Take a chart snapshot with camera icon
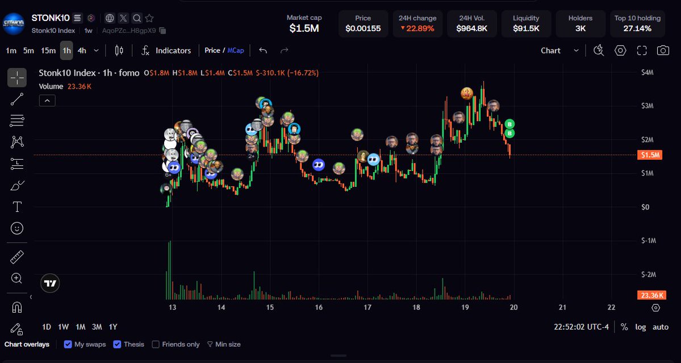This screenshot has width=681, height=363. point(663,51)
